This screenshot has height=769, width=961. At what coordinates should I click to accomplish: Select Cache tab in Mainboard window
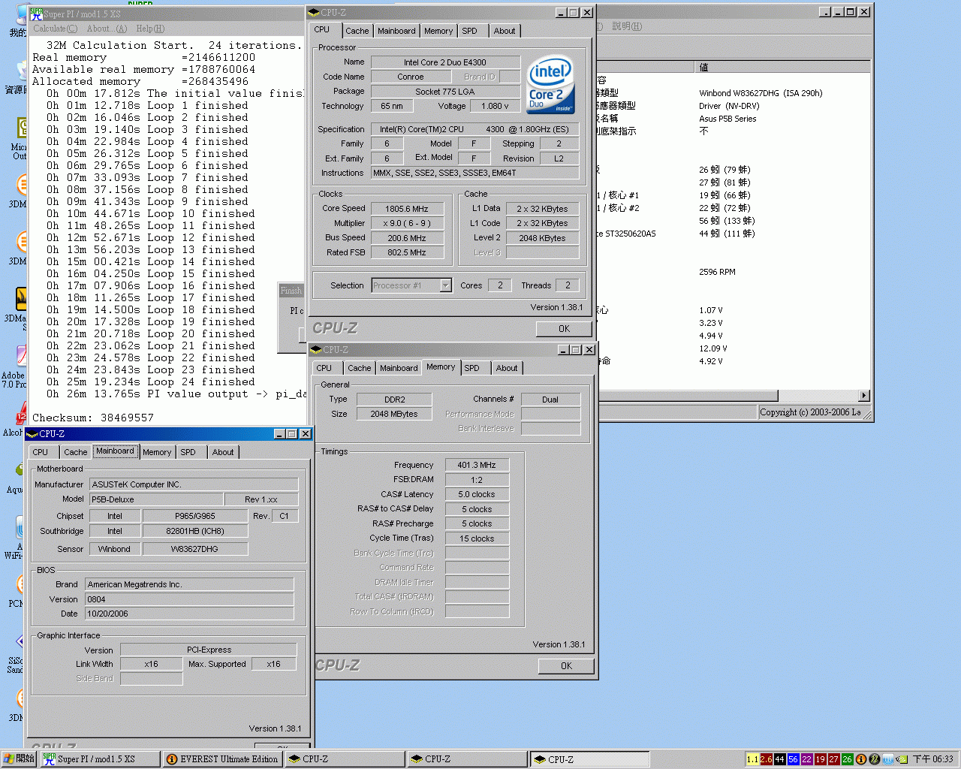(76, 452)
